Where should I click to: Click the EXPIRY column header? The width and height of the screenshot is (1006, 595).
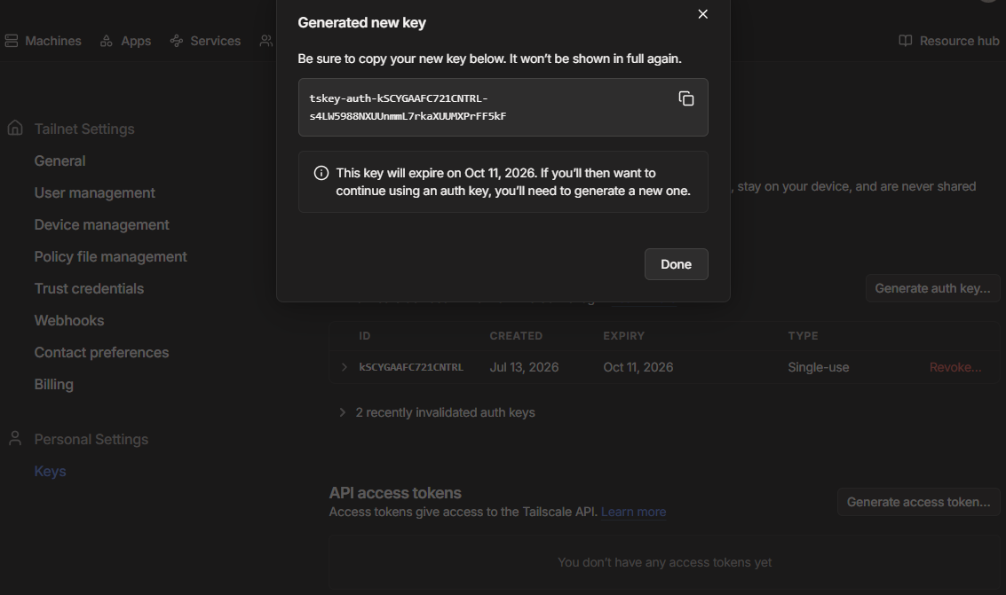(623, 335)
